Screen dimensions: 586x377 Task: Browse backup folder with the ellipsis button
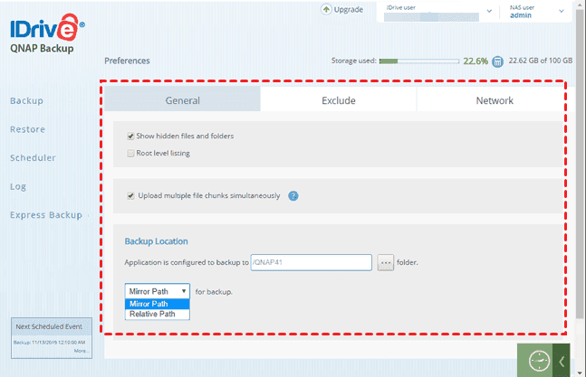[x=386, y=262]
